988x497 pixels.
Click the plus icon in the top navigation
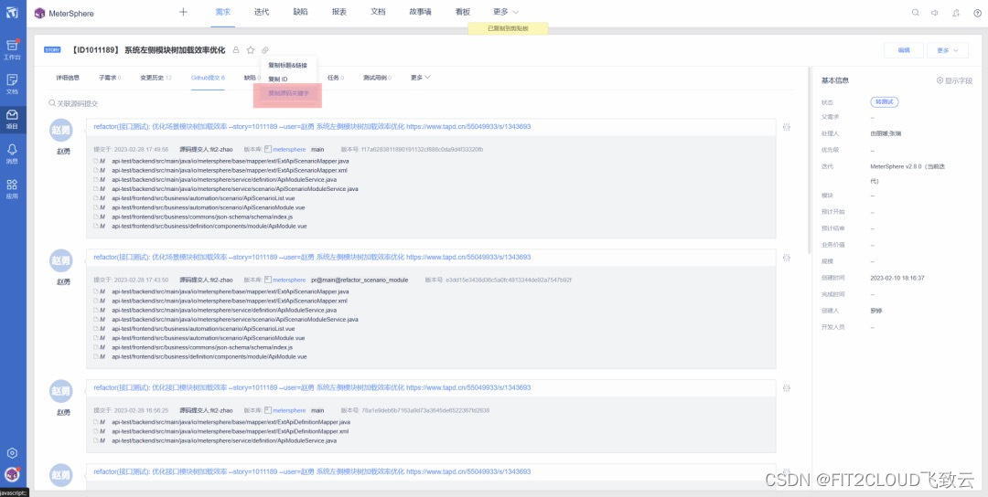183,12
